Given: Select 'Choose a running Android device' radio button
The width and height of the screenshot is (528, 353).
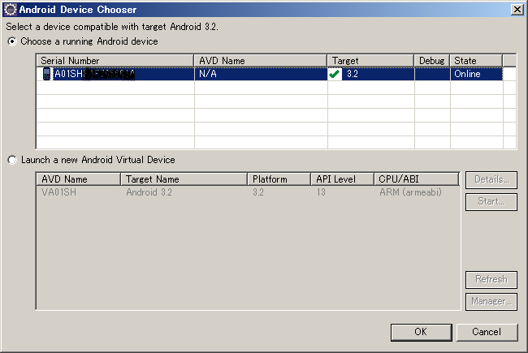Looking at the screenshot, I should pyautogui.click(x=11, y=41).
